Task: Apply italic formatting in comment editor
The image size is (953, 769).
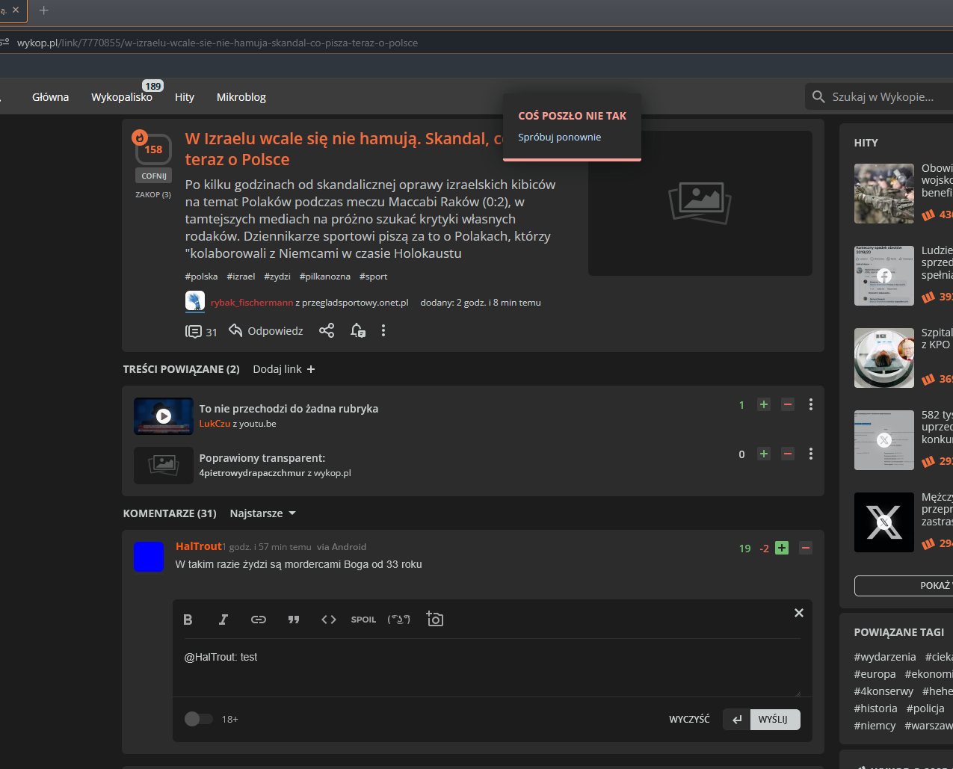Action: 223,620
